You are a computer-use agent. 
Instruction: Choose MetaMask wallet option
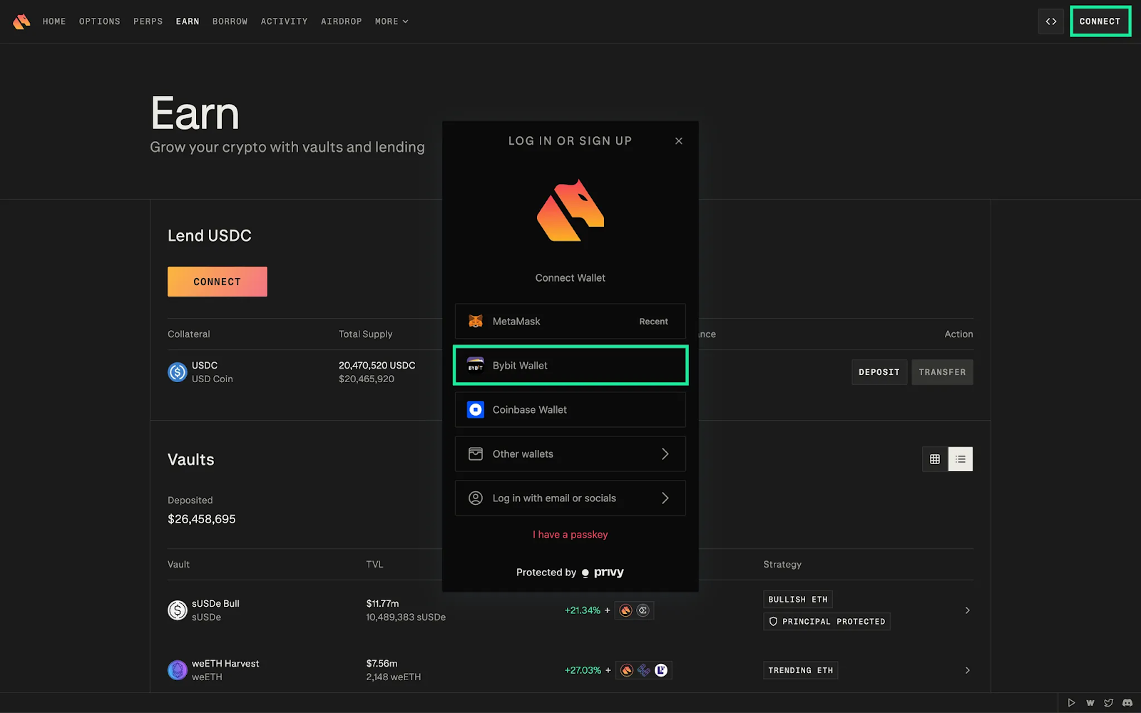570,322
